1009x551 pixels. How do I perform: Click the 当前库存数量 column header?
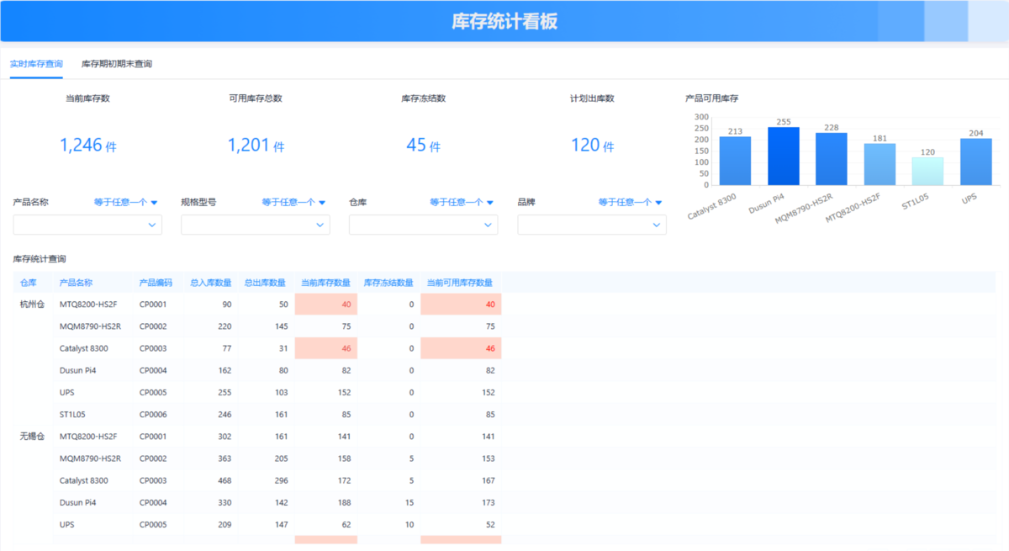coord(325,283)
